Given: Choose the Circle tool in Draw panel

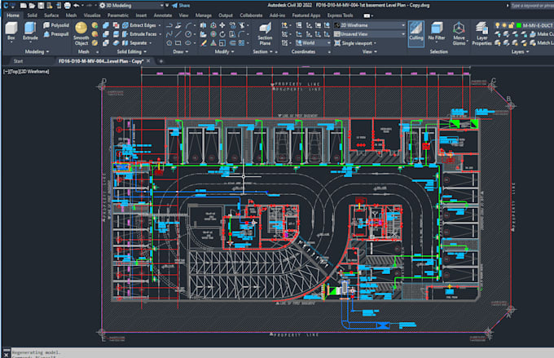Looking at the screenshot, I should (188, 34).
